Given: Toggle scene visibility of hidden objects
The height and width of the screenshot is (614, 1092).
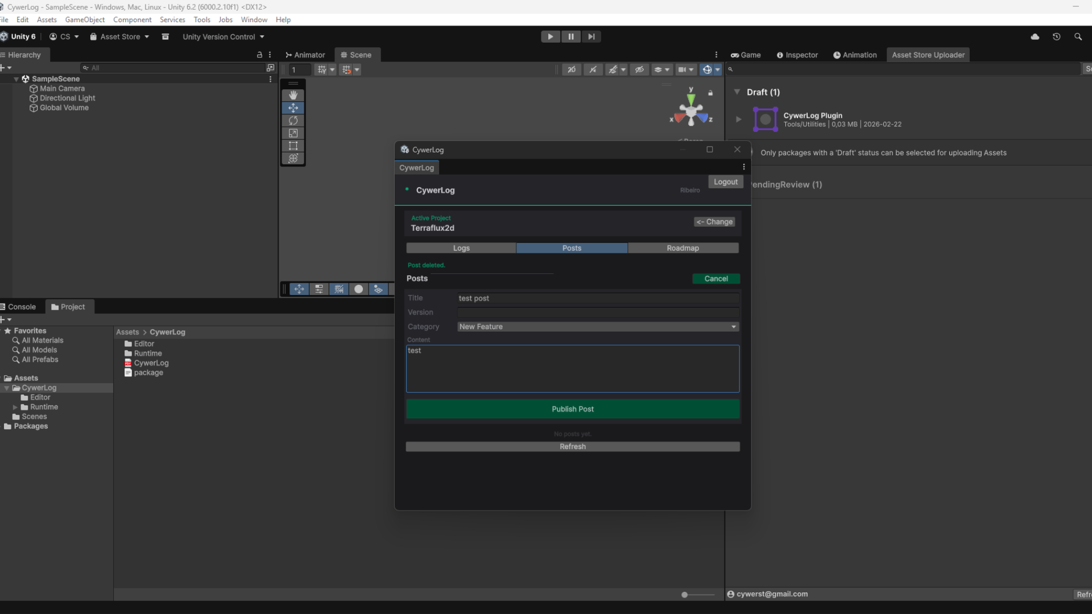Looking at the screenshot, I should point(639,69).
